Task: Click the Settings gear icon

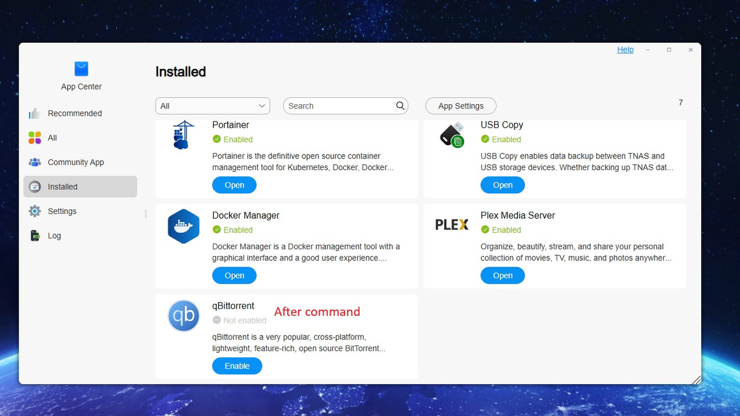Action: click(x=35, y=211)
